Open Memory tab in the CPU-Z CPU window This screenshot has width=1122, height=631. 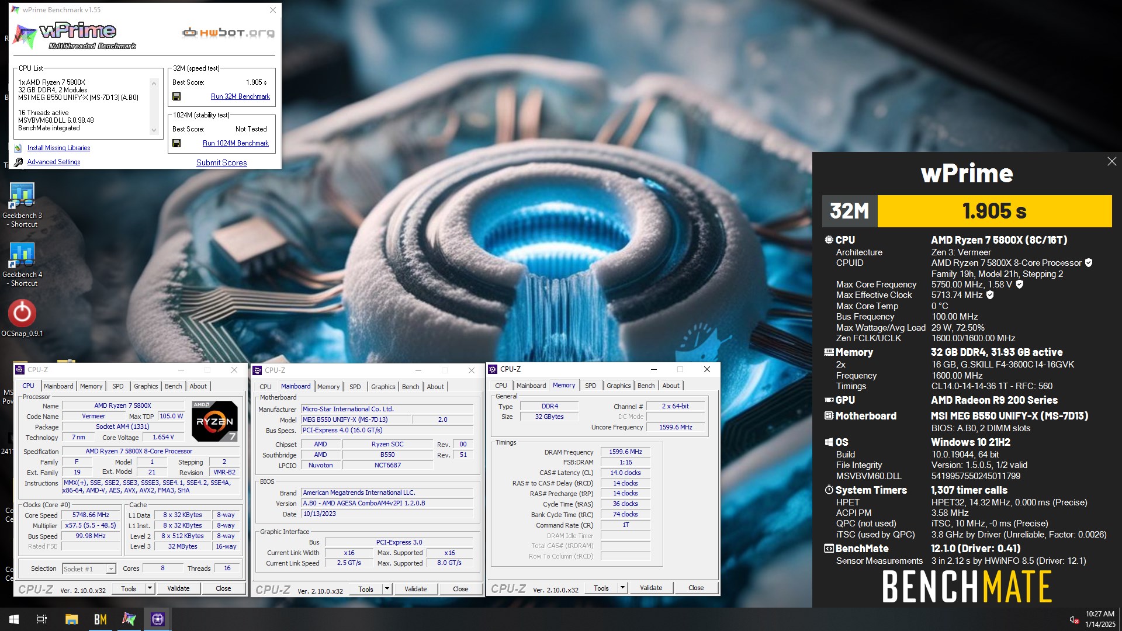tap(91, 386)
